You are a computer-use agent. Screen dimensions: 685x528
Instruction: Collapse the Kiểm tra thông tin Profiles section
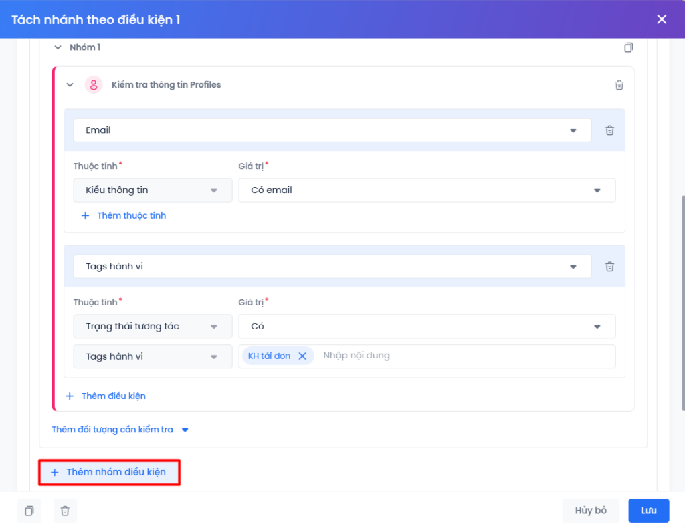[70, 85]
